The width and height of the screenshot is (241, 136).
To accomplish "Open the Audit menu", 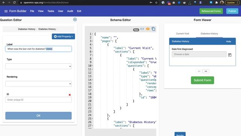I will coord(70,11).
